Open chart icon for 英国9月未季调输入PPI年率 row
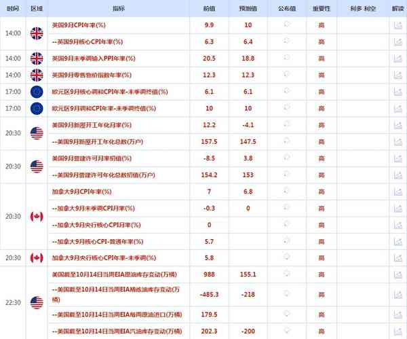Image resolution: width=407 pixels, height=339 pixels. (398, 58)
